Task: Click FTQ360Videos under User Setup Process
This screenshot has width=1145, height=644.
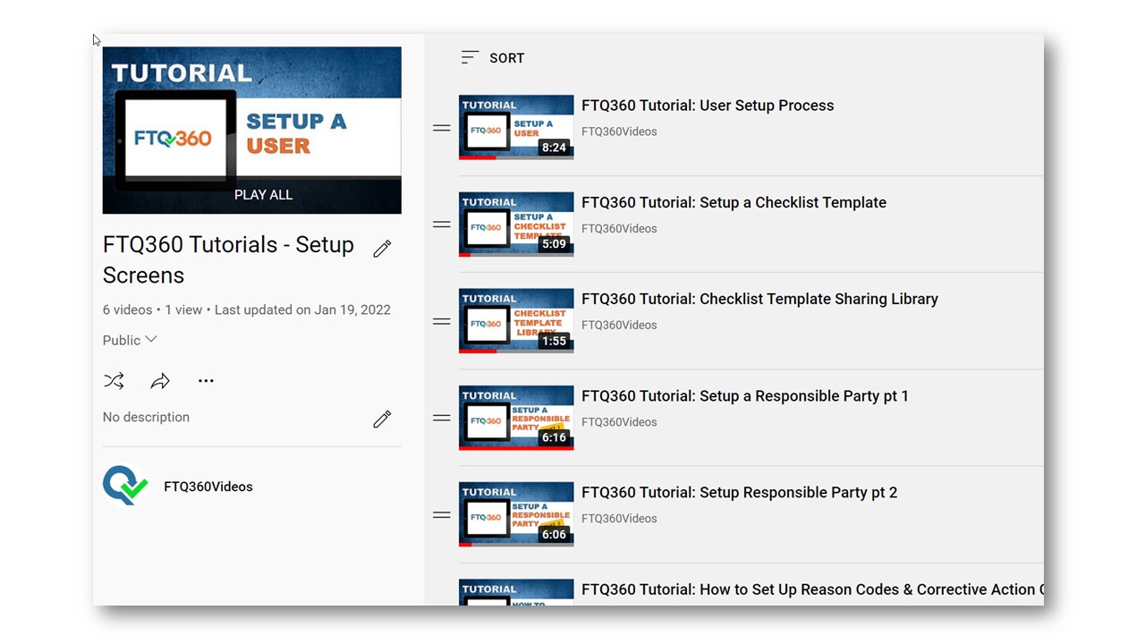Action: pyautogui.click(x=619, y=131)
